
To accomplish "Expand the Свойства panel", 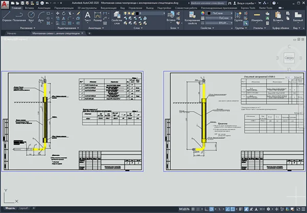I will [x=207, y=28].
